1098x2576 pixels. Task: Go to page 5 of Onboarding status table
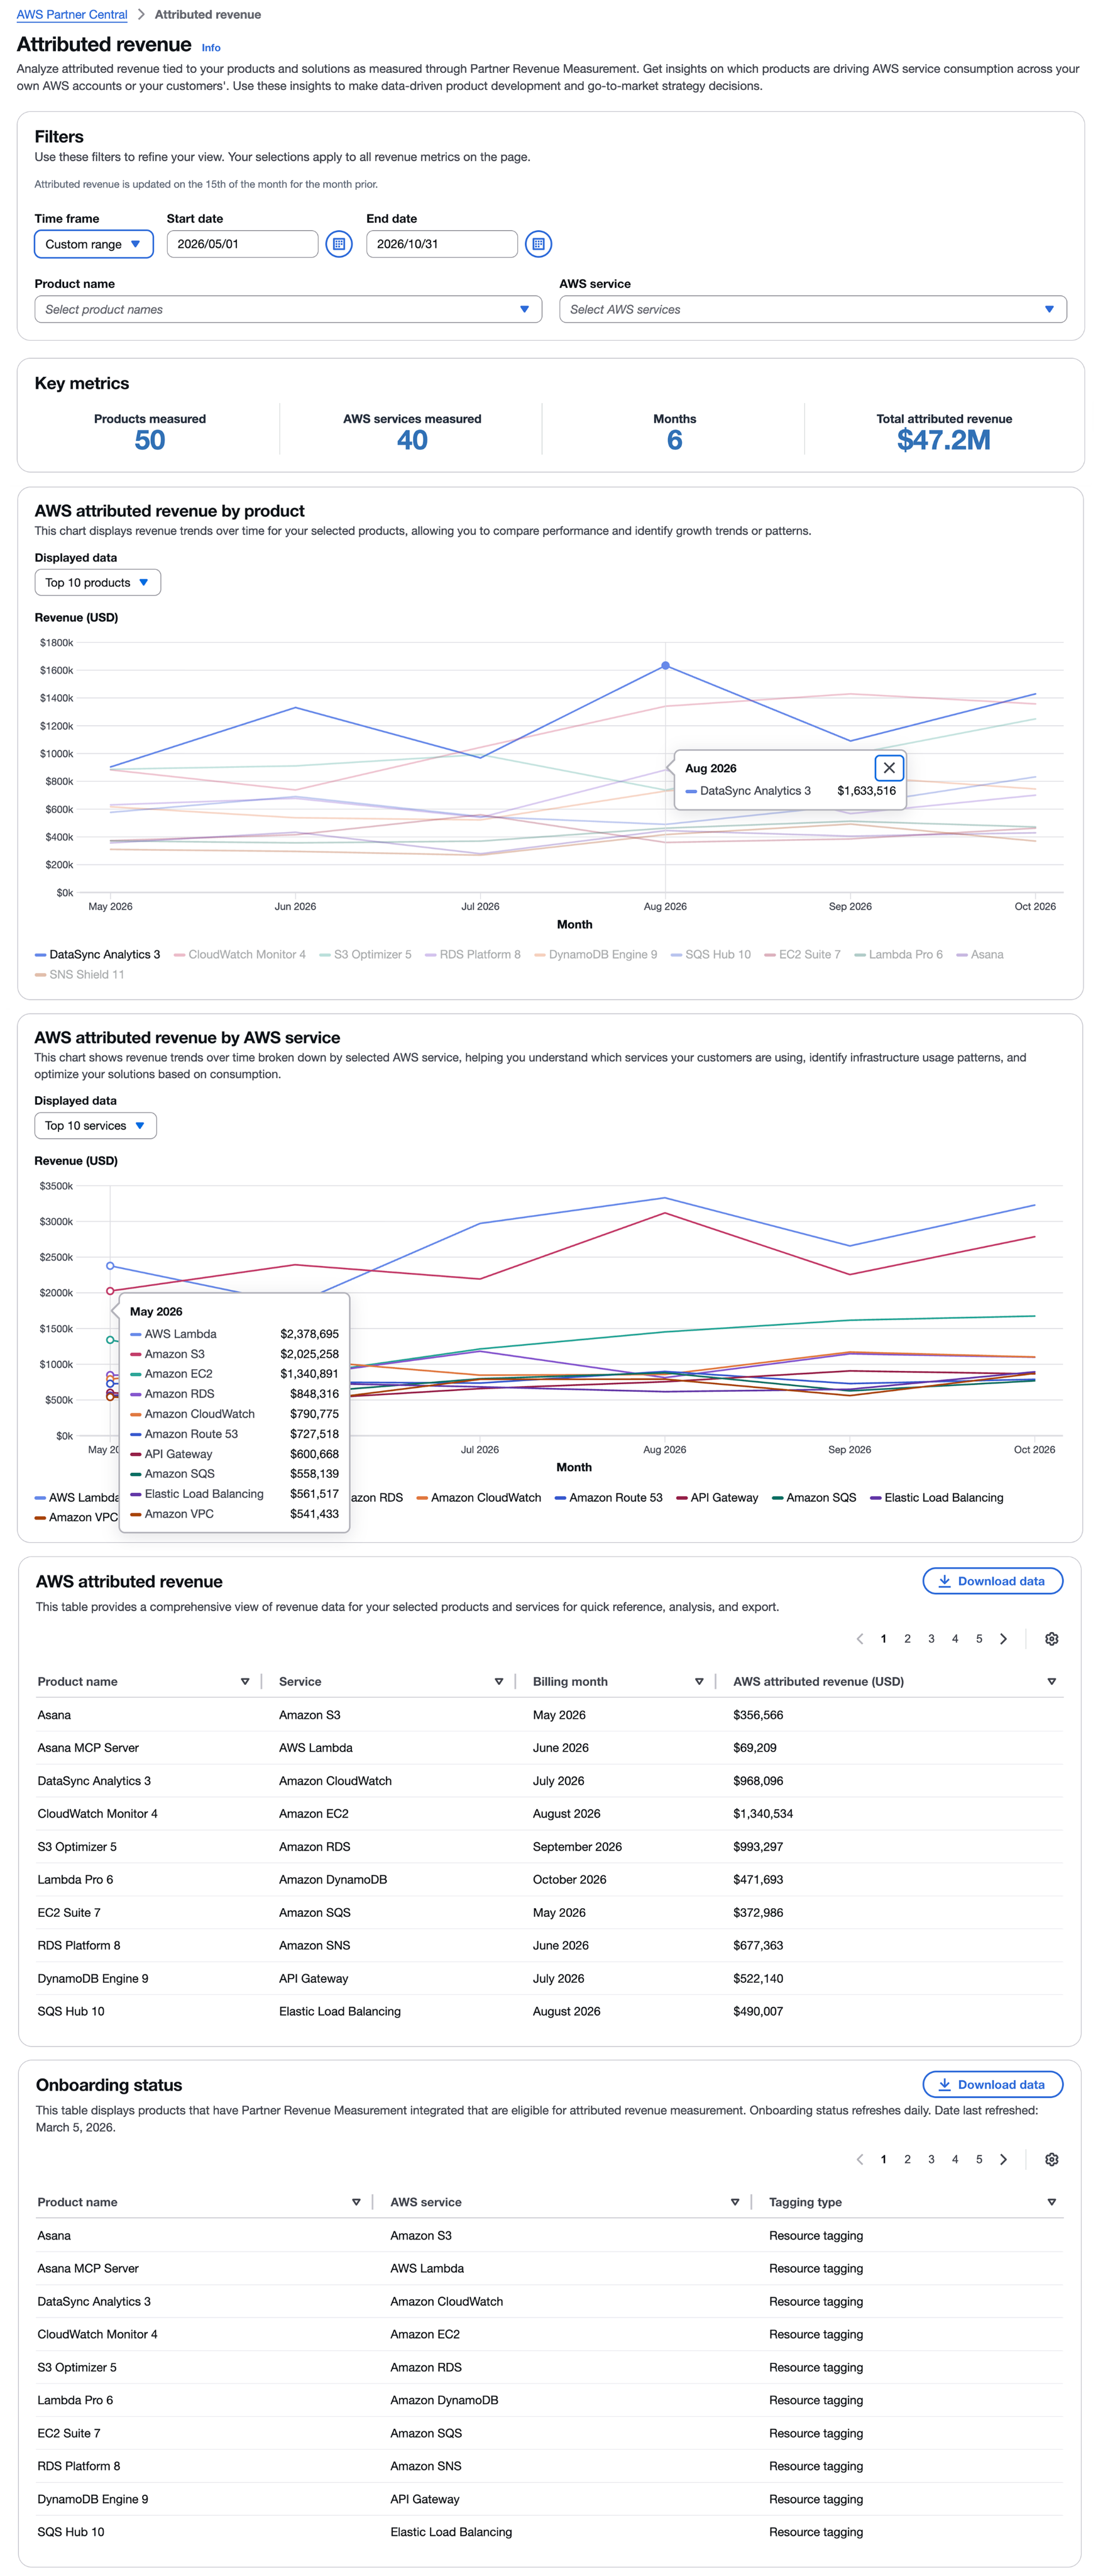coord(979,2159)
